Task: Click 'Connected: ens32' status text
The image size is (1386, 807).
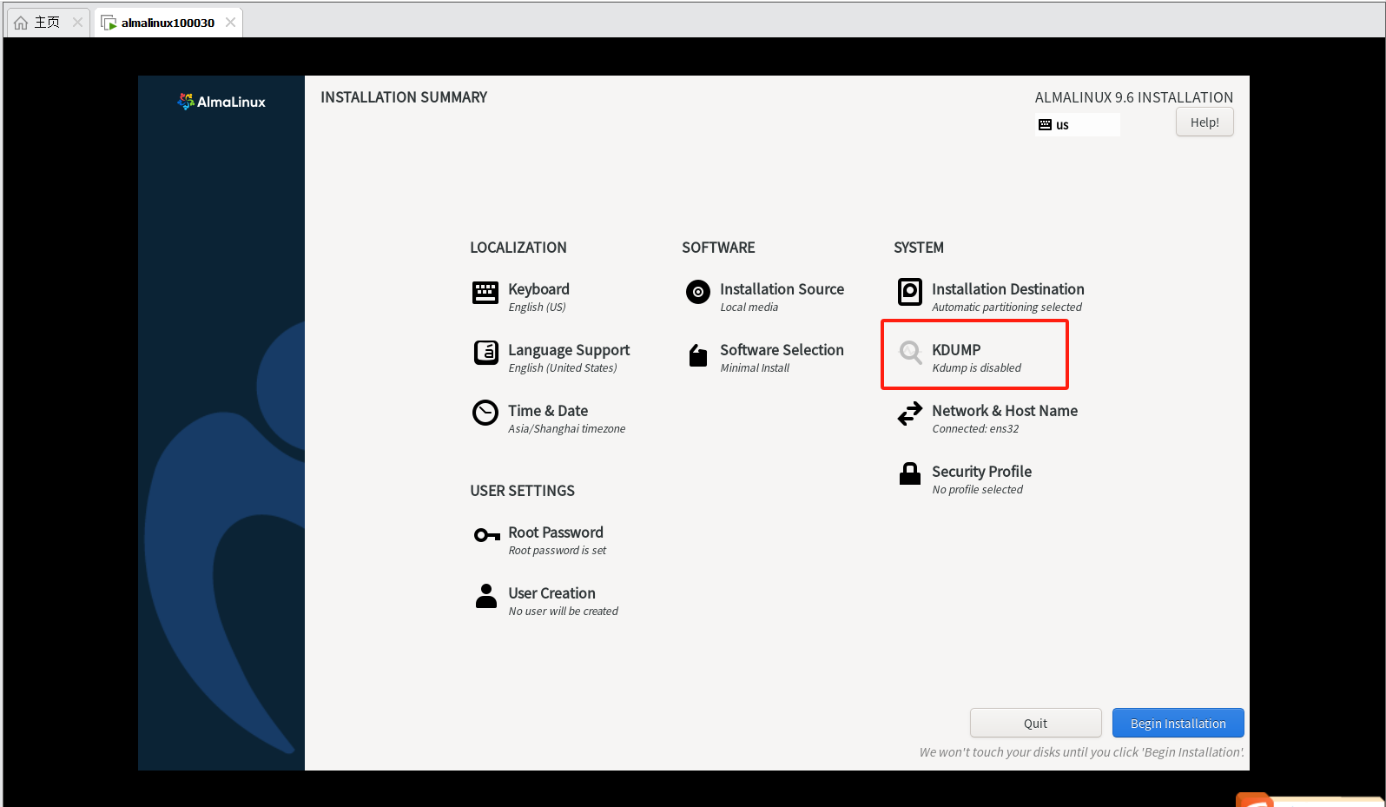Action: click(975, 429)
